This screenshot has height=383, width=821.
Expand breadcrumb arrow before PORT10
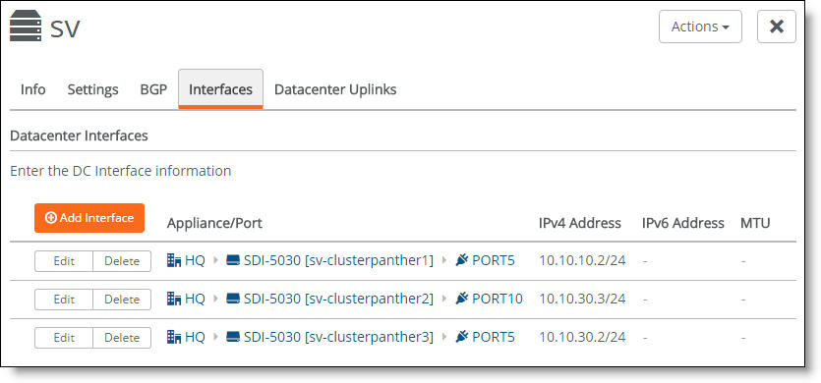click(x=444, y=299)
